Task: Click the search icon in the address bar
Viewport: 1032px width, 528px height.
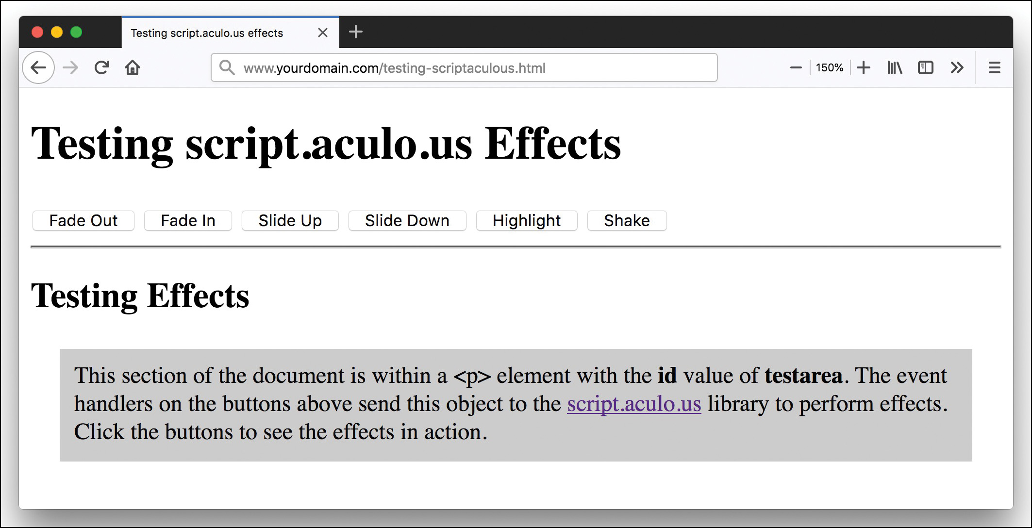Action: (x=226, y=68)
